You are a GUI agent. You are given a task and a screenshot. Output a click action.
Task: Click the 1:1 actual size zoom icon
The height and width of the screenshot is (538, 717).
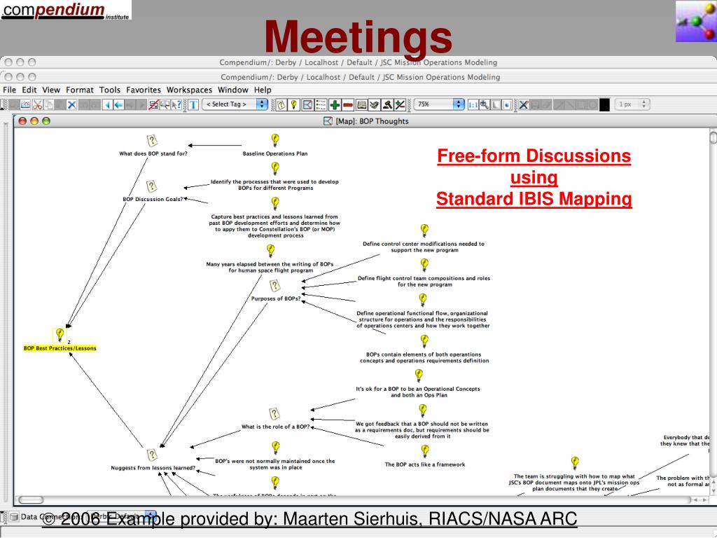click(x=473, y=105)
